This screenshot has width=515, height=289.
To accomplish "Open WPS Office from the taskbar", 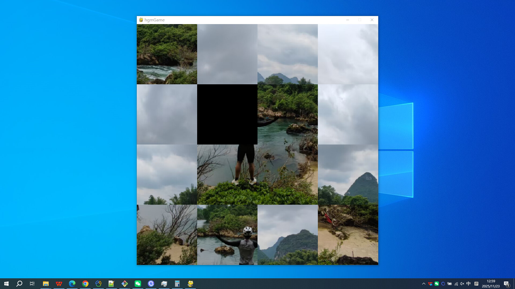I will [59, 284].
